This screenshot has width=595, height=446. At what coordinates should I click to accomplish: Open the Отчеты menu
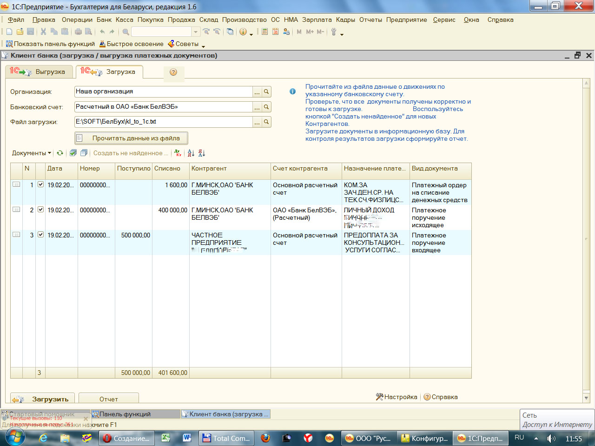coord(370,20)
